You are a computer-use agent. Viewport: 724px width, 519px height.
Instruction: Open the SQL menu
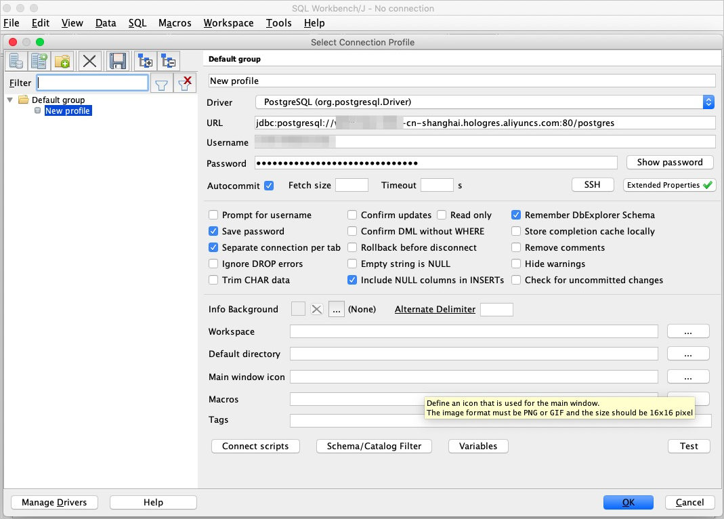tap(137, 23)
